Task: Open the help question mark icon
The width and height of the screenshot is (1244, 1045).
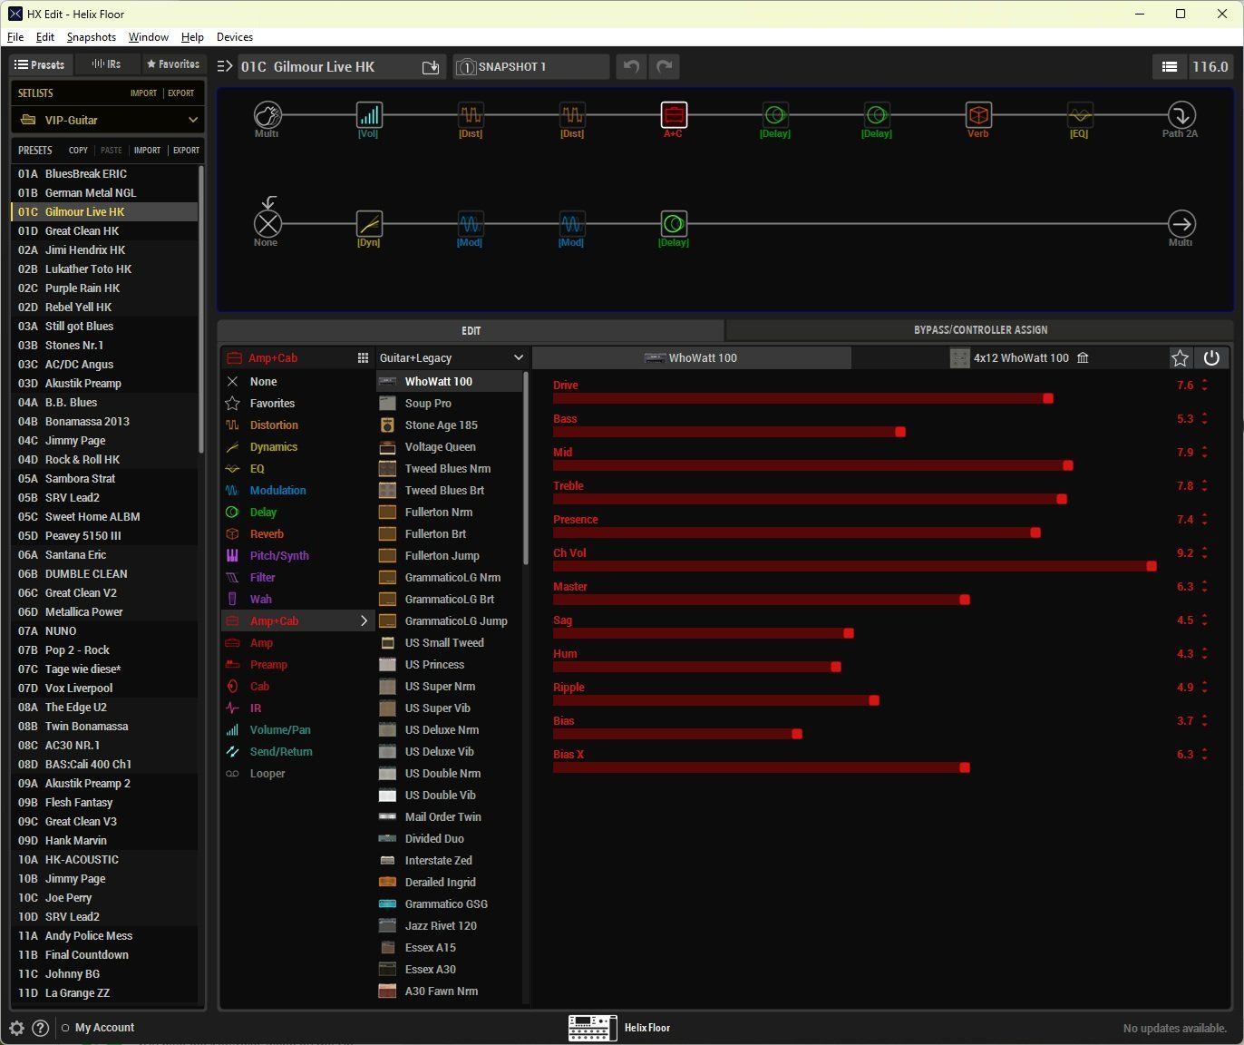Action: 40,1028
